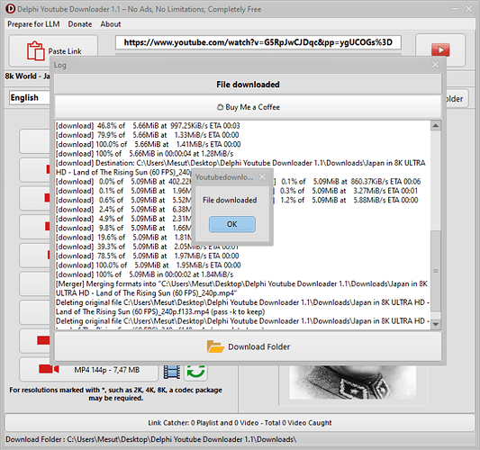Minimize the Delphi Youtube Downloader window

pyautogui.click(x=455, y=9)
